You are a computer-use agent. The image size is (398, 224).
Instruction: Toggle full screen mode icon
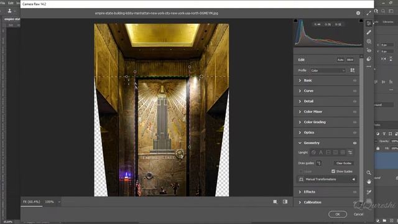(369, 13)
